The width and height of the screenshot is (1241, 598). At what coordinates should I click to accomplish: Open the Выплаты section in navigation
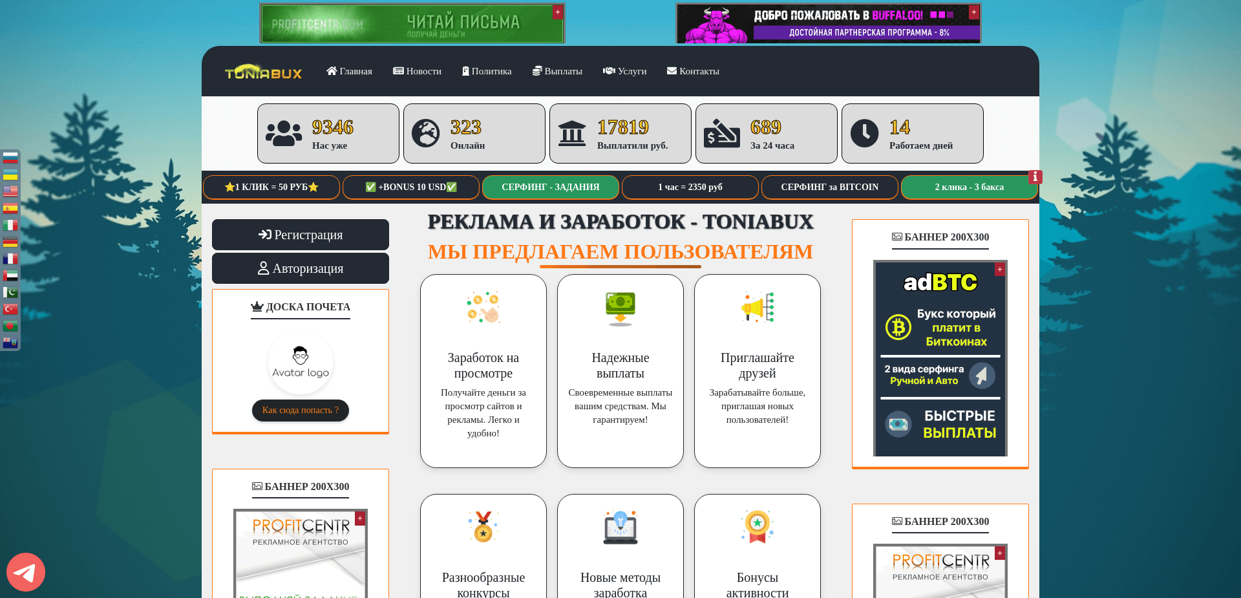(557, 71)
